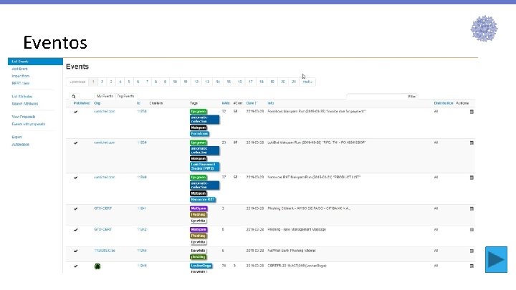Open Add Event in the sidebar

[20, 69]
